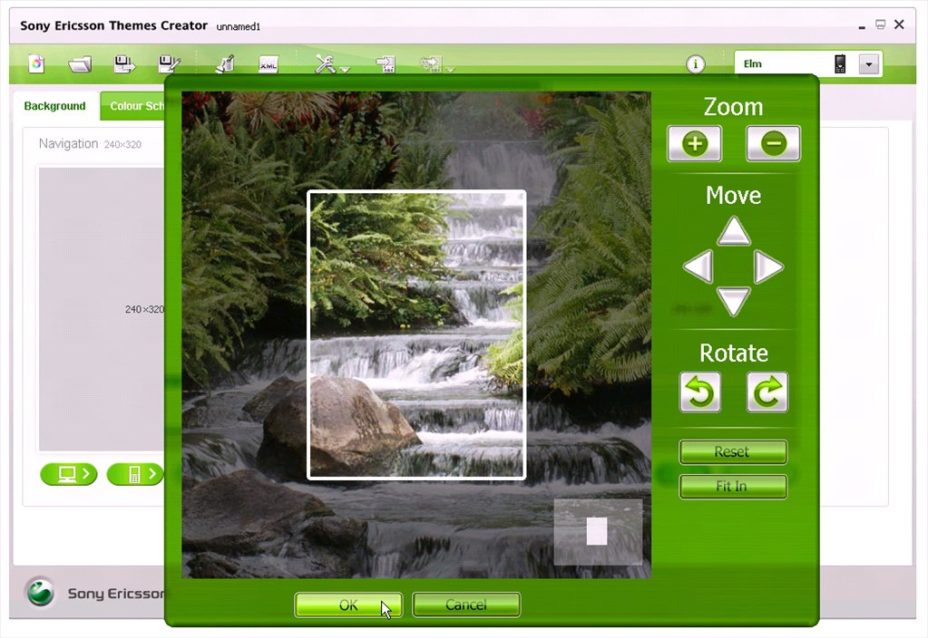Click the Save theme floppy icon

click(x=124, y=63)
